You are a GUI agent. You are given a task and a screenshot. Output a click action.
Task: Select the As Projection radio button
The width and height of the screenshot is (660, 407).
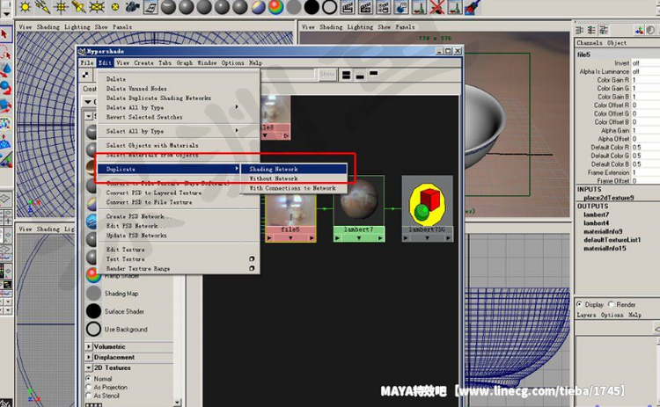(x=88, y=387)
